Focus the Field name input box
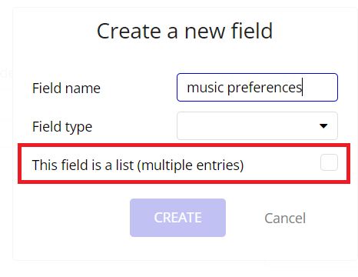The height and width of the screenshot is (277, 358). click(257, 87)
